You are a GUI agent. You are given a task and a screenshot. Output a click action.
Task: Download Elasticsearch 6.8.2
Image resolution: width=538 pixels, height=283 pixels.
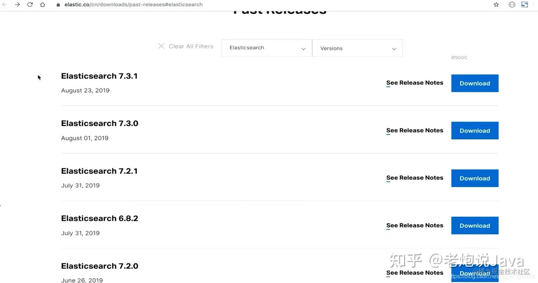[474, 225]
